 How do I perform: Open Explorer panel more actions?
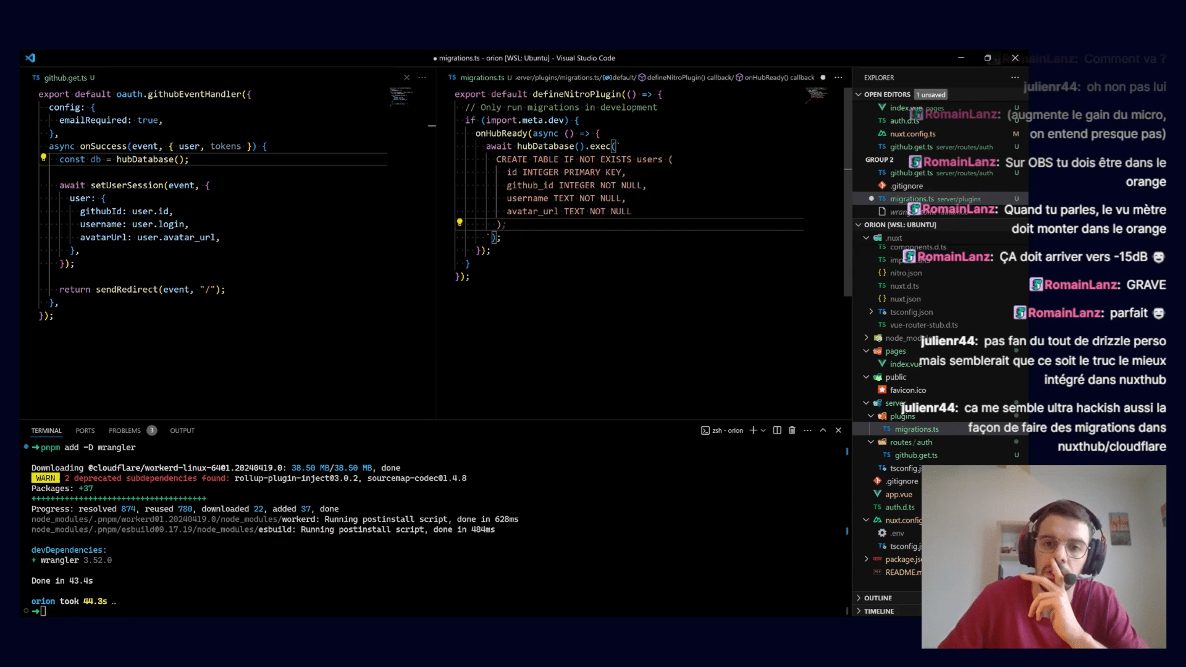[x=1015, y=78]
